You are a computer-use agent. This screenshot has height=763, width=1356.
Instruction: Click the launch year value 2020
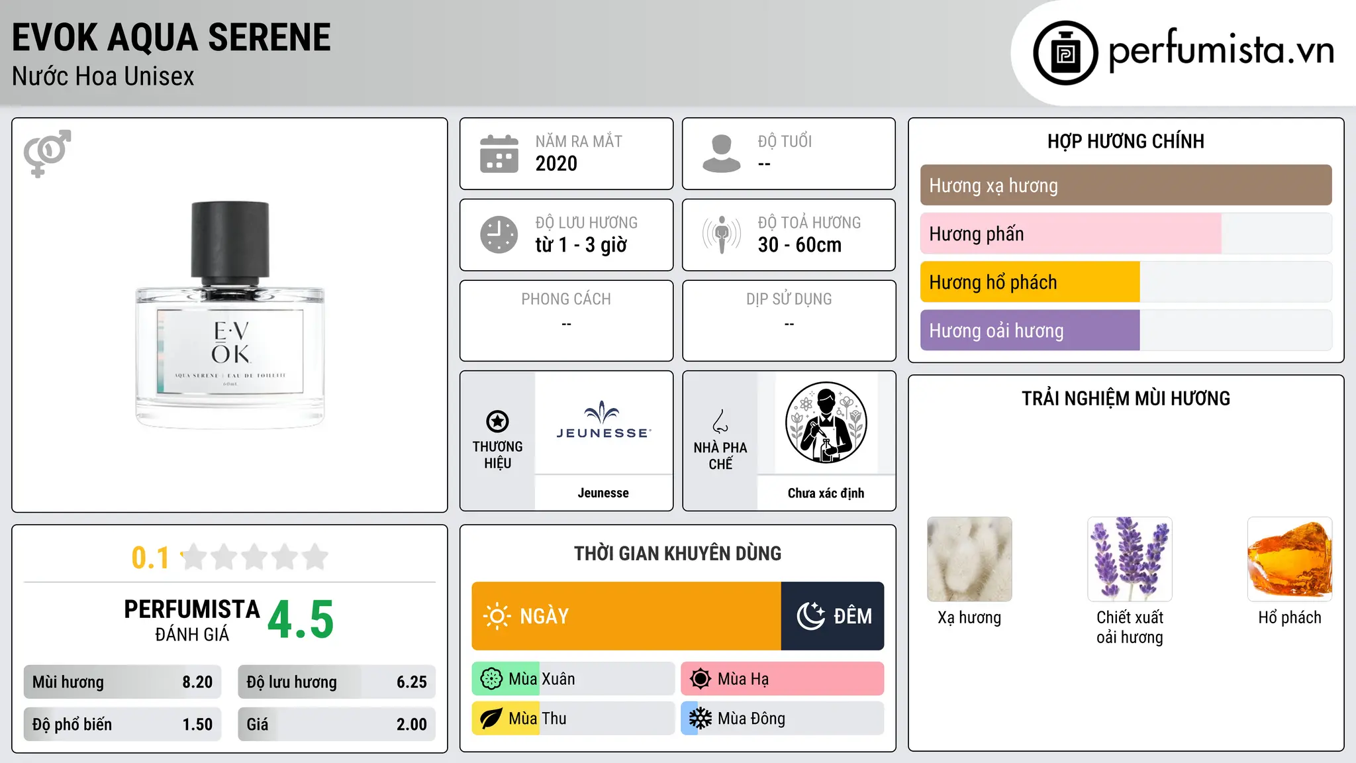[556, 164]
